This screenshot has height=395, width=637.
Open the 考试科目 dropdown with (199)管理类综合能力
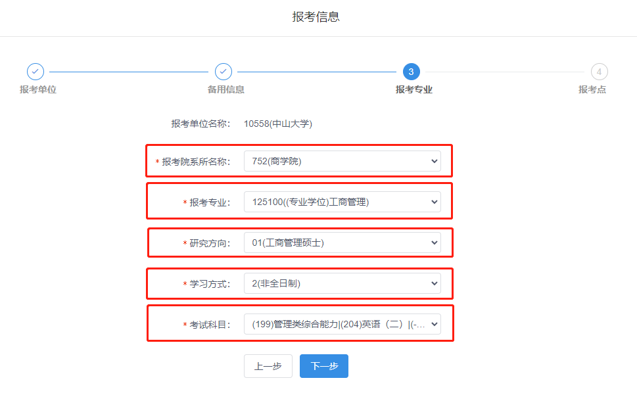click(342, 323)
